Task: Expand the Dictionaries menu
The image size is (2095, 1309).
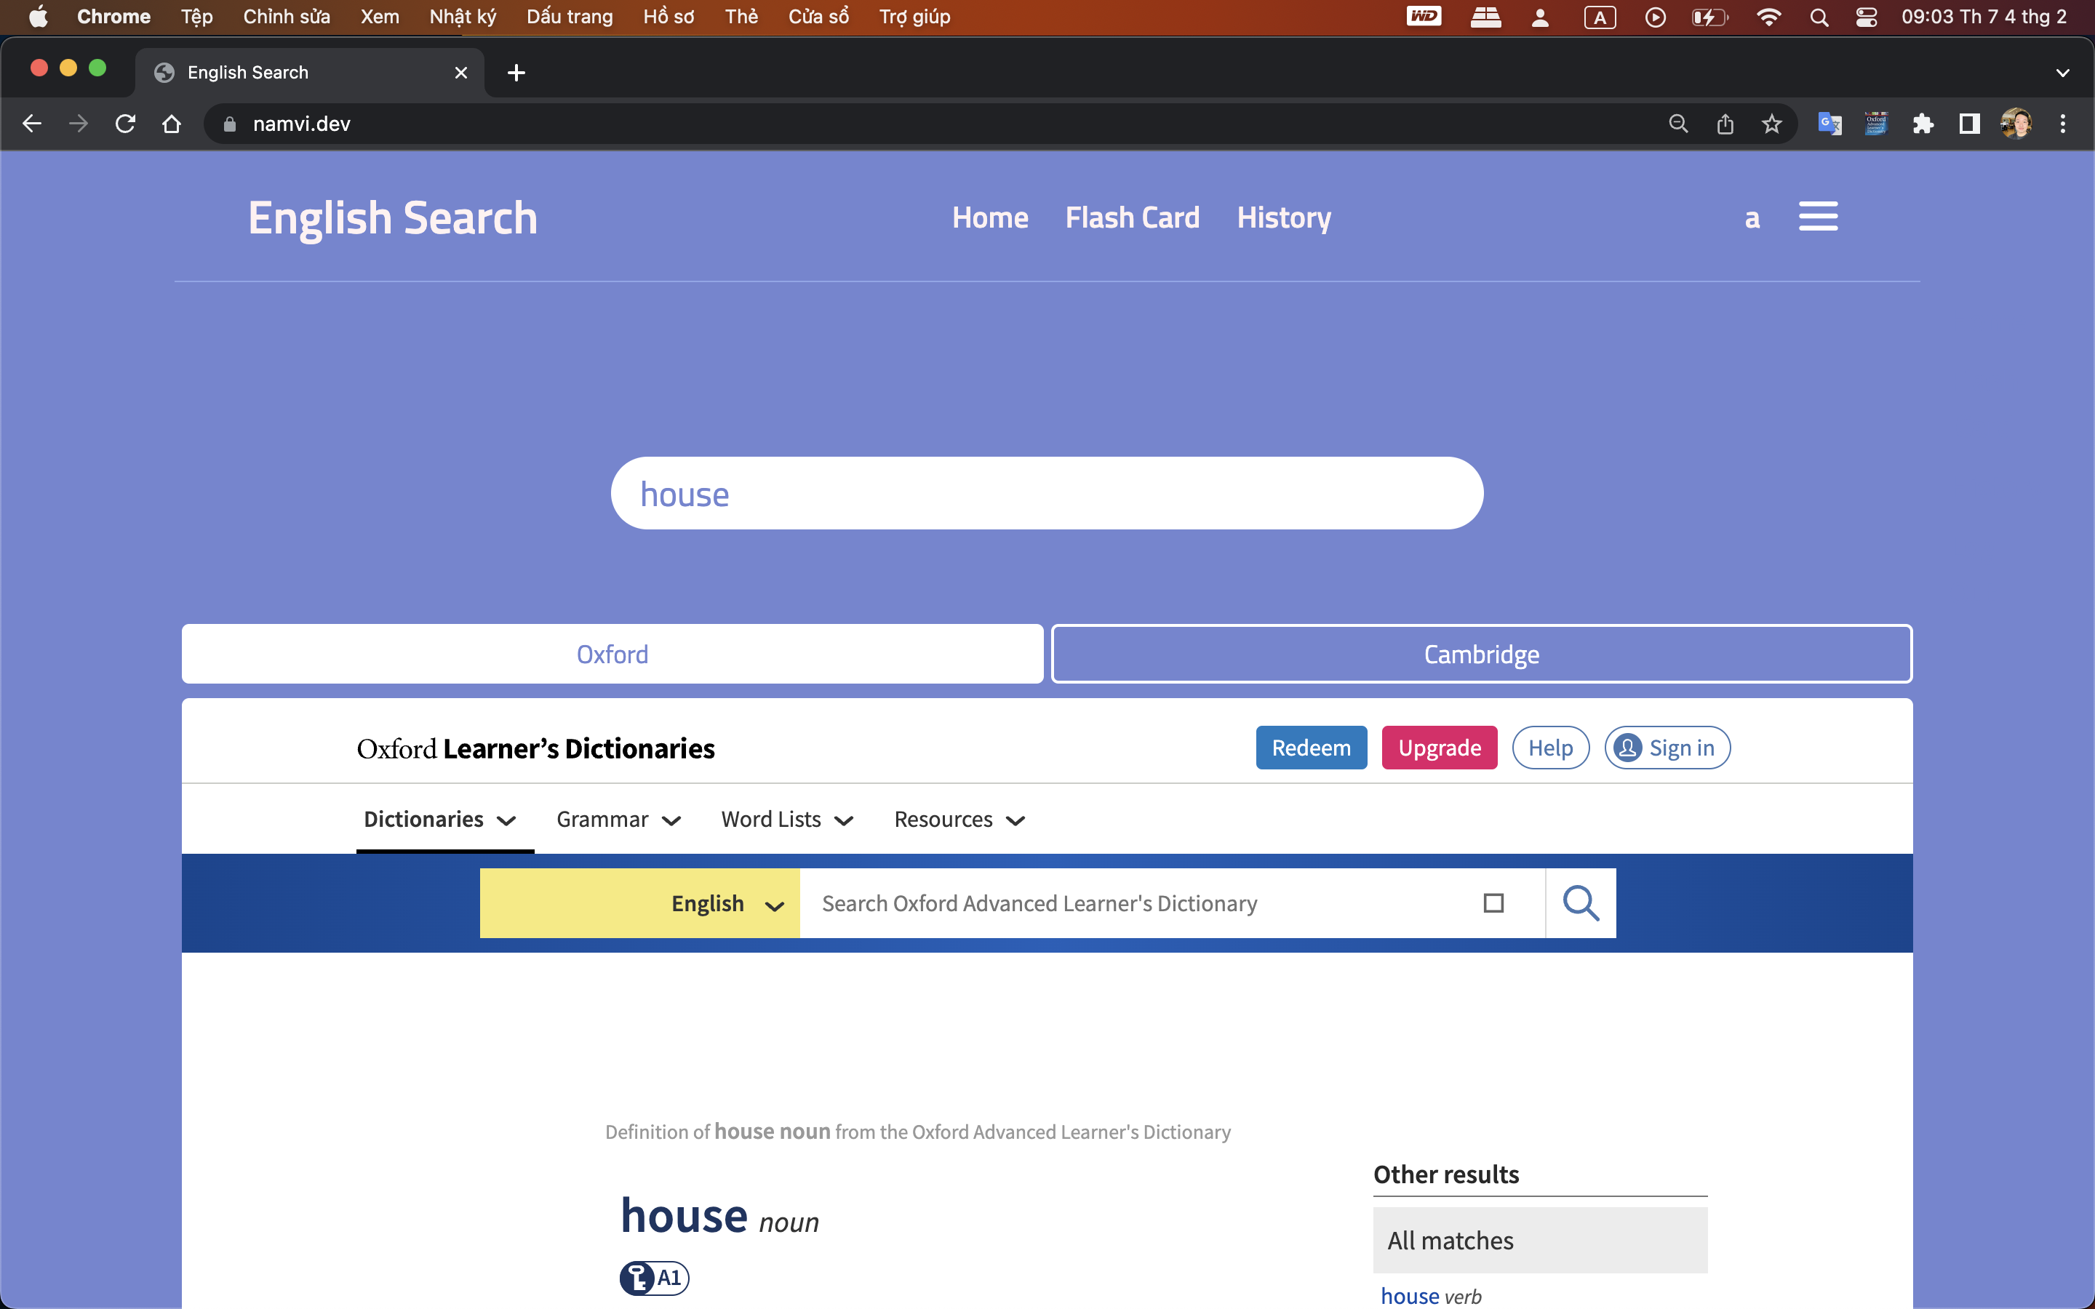Action: pos(440,819)
